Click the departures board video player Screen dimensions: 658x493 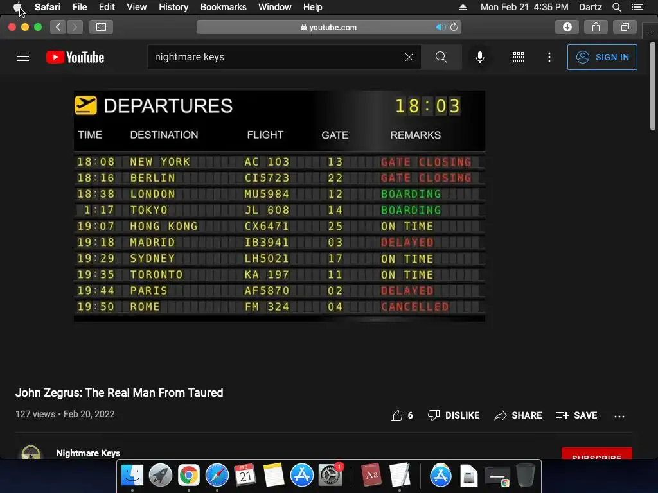(x=280, y=206)
